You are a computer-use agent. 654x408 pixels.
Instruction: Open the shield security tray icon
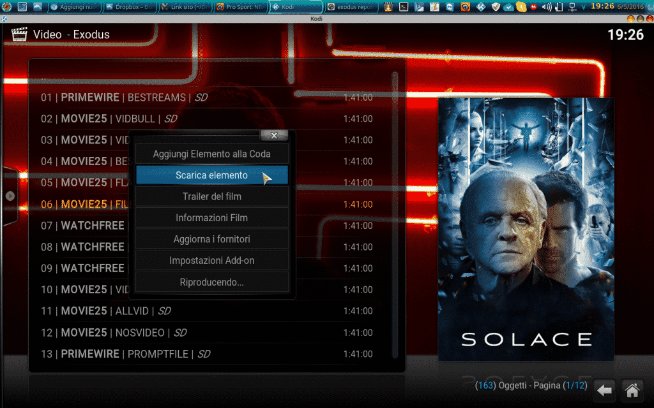[x=496, y=6]
